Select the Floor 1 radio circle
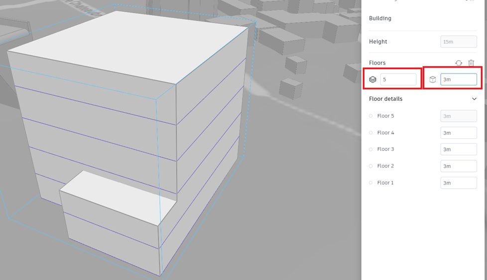Viewport: 487px width, 280px height. [x=370, y=183]
